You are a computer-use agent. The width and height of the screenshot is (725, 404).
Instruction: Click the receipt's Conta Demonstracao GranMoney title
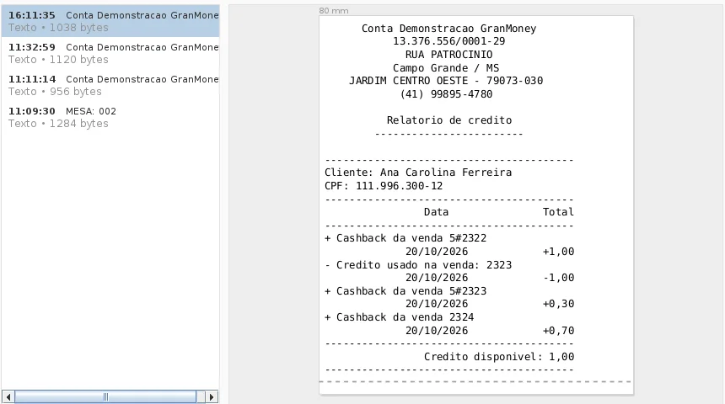tap(449, 29)
